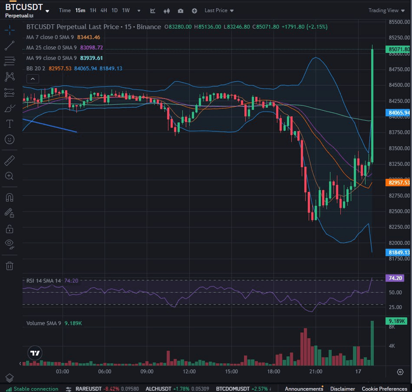The image size is (412, 392).
Task: Switch to the 15m interval
Action: (80, 10)
